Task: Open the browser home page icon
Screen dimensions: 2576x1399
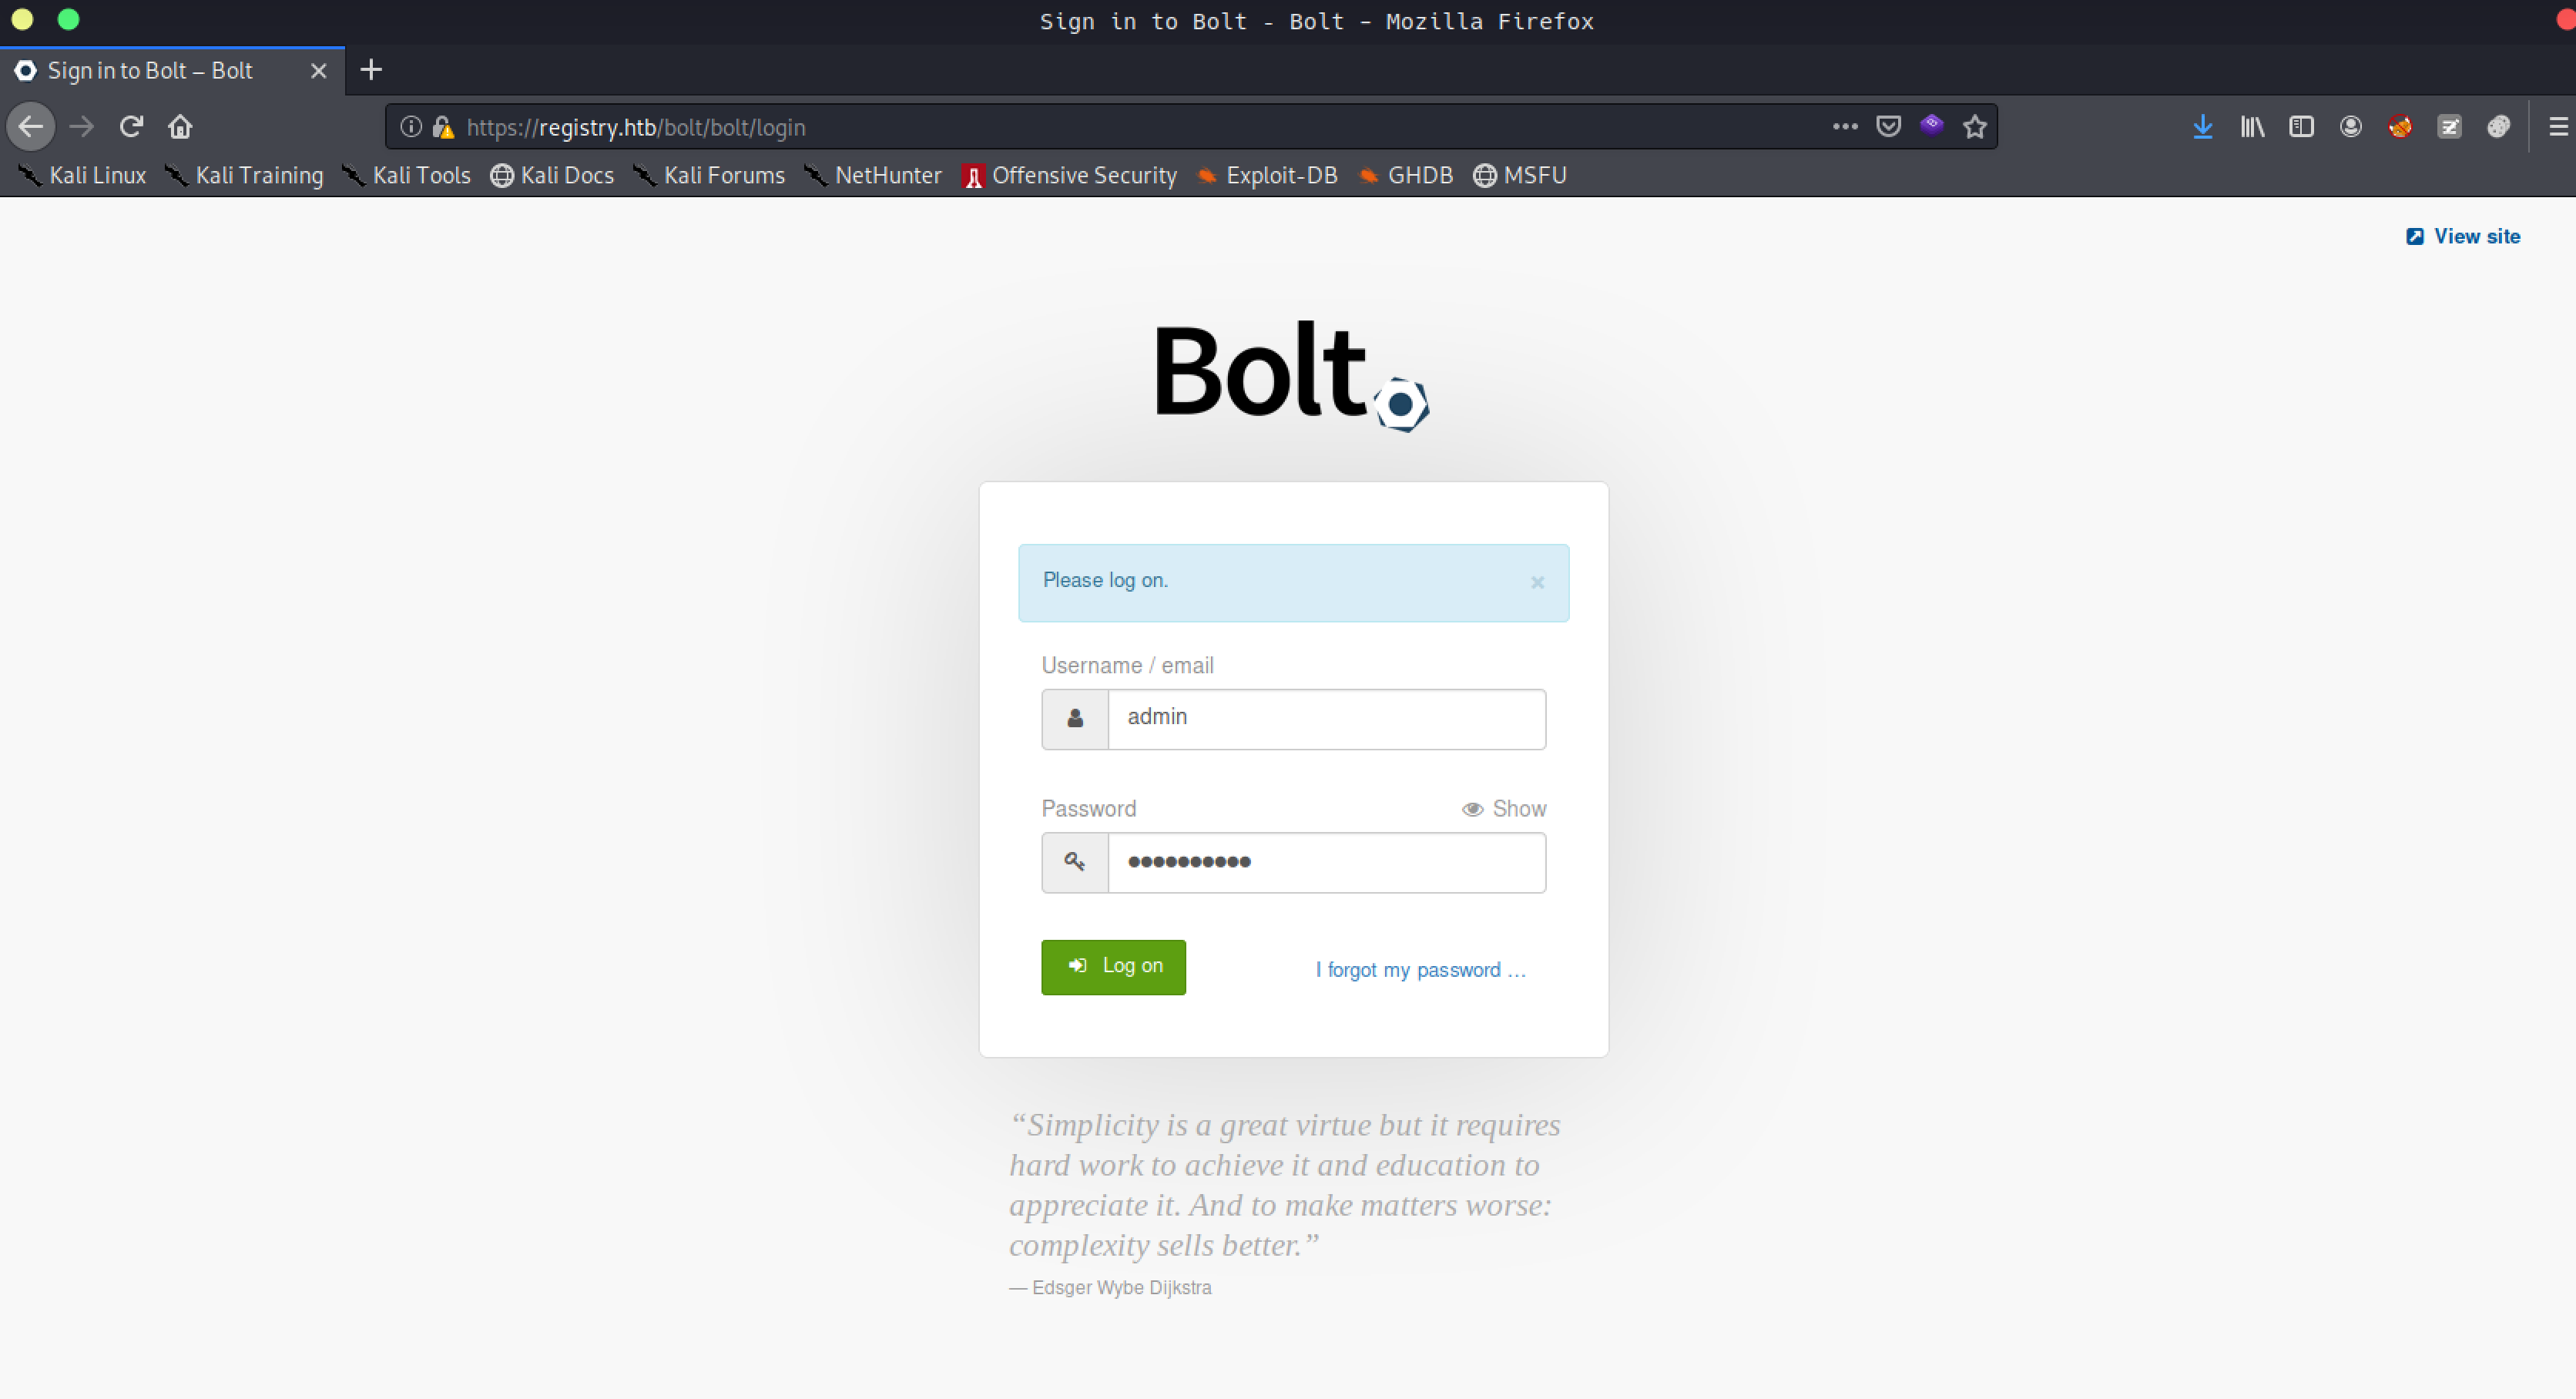Action: (x=180, y=127)
